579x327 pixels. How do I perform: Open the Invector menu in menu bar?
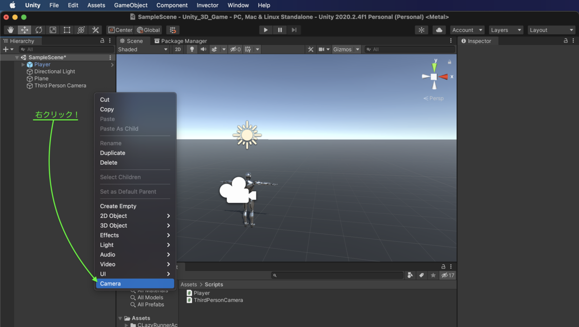click(x=207, y=5)
